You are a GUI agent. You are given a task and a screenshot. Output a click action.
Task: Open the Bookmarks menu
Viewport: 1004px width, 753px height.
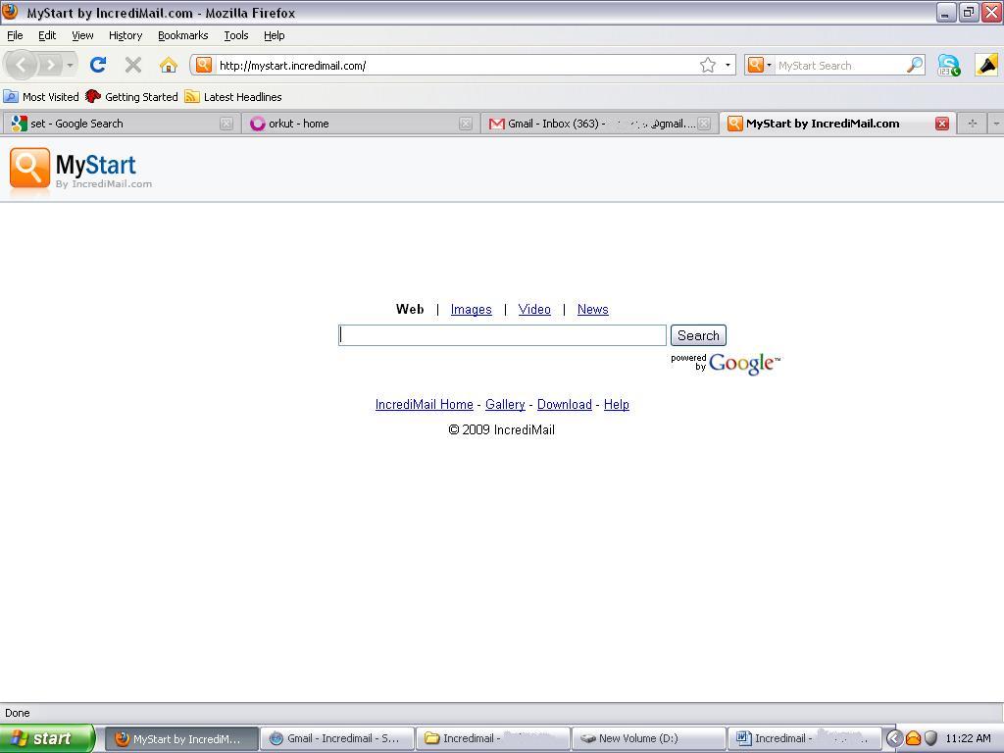pos(183,35)
